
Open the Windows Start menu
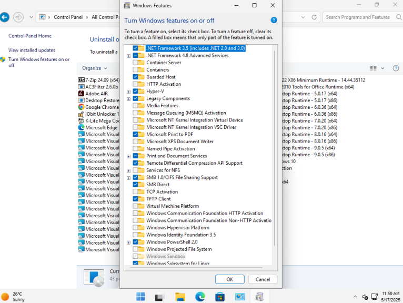[x=140, y=297]
